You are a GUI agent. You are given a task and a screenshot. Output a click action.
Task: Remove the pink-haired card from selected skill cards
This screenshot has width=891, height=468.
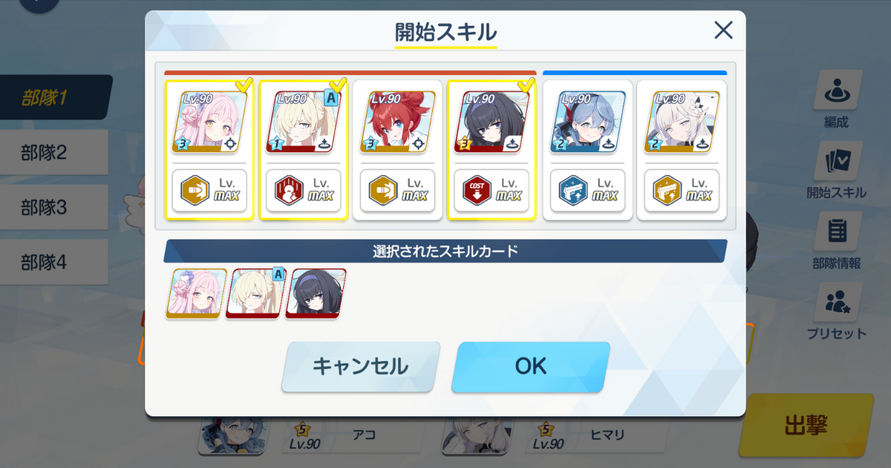[x=197, y=294]
